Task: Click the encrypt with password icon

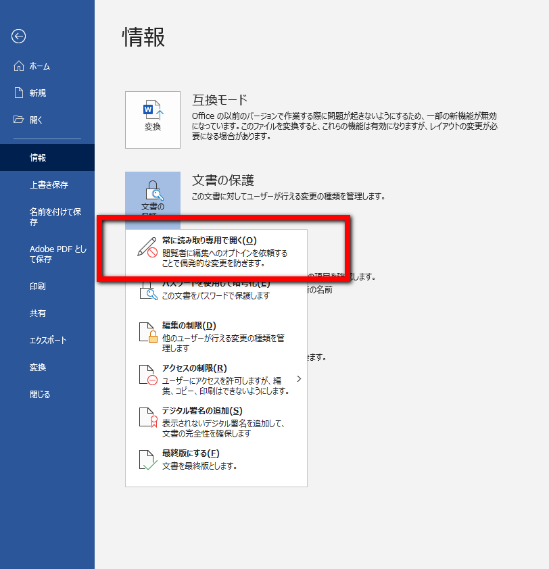Action: pyautogui.click(x=148, y=291)
